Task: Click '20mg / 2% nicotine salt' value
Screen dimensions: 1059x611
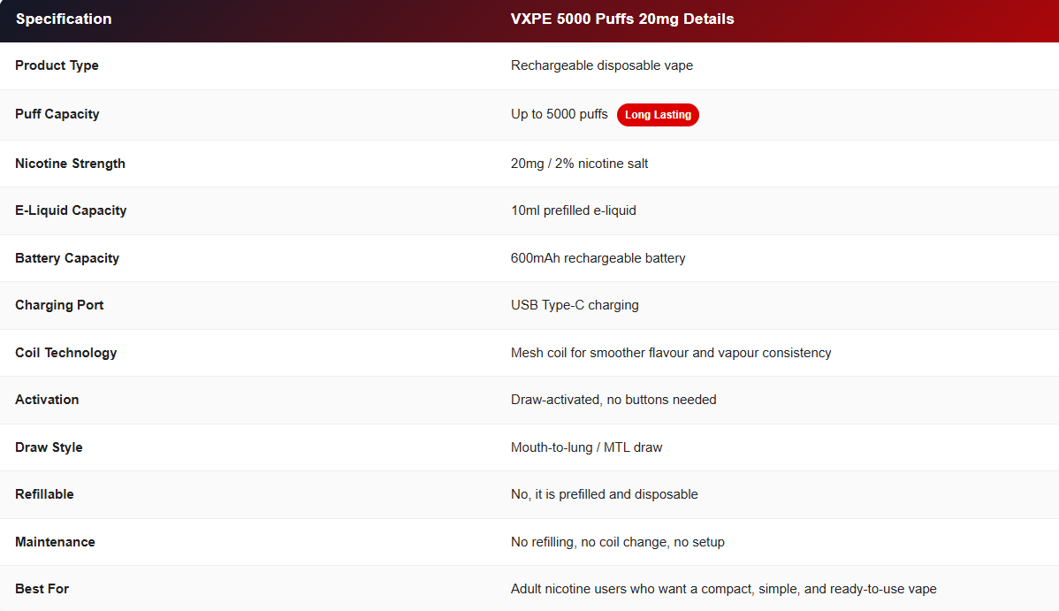Action: tap(580, 164)
